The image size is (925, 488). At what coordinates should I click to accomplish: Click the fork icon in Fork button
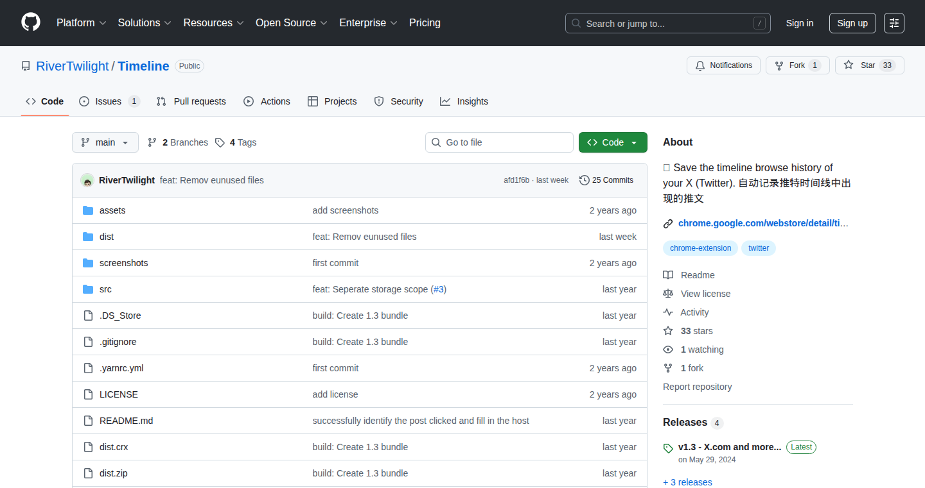779,65
